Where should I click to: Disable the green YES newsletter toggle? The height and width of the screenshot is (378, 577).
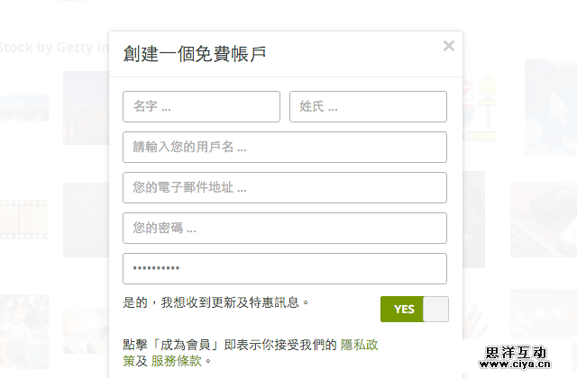coord(414,309)
